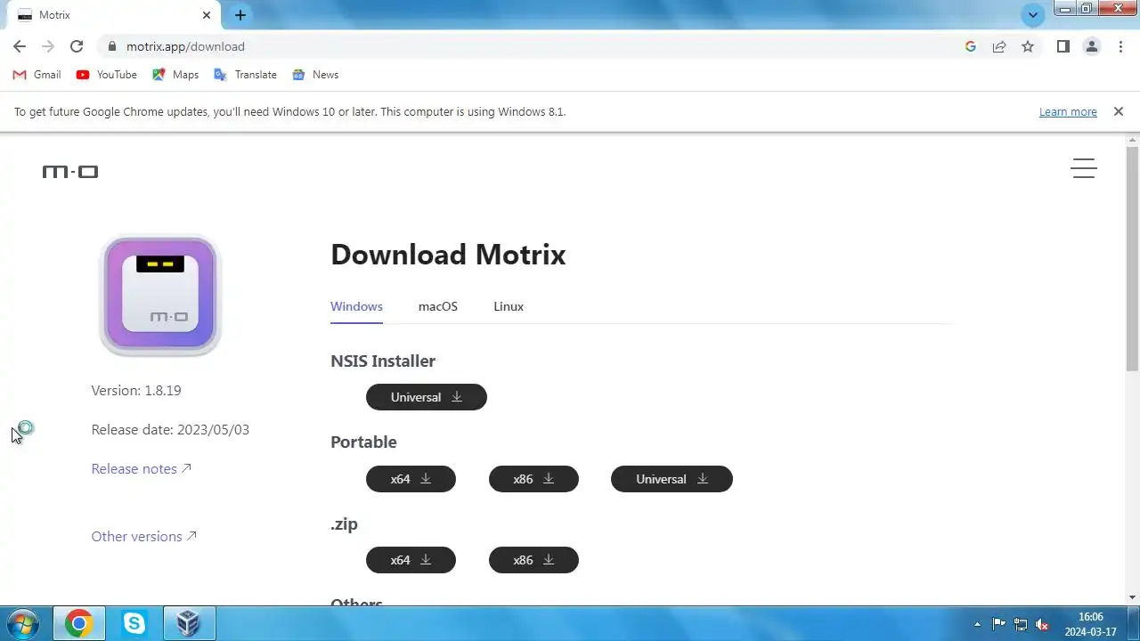Image resolution: width=1140 pixels, height=641 pixels.
Task: Close the Motrix tab
Action: pos(207,15)
